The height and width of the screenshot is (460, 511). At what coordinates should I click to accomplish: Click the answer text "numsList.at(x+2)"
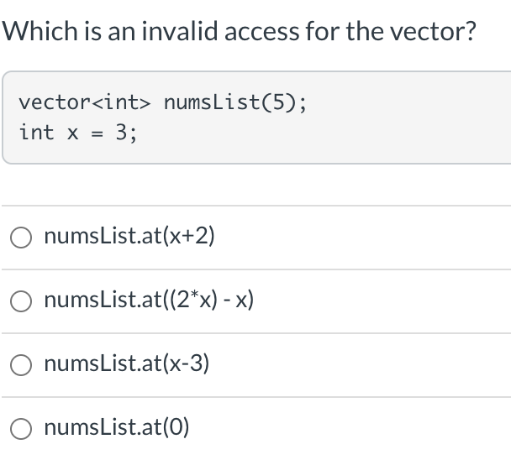click(129, 236)
